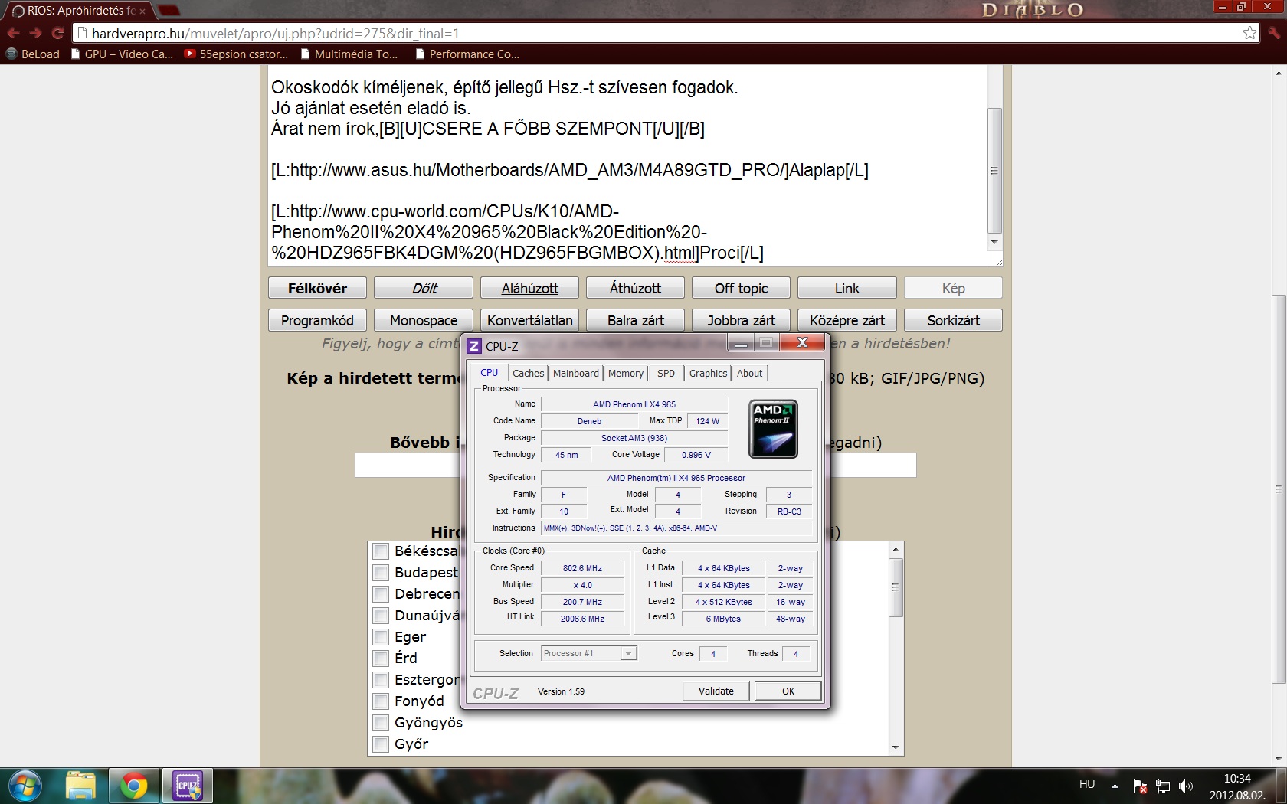Mark the Fonyód checkbox
The image size is (1287, 804).
(381, 701)
